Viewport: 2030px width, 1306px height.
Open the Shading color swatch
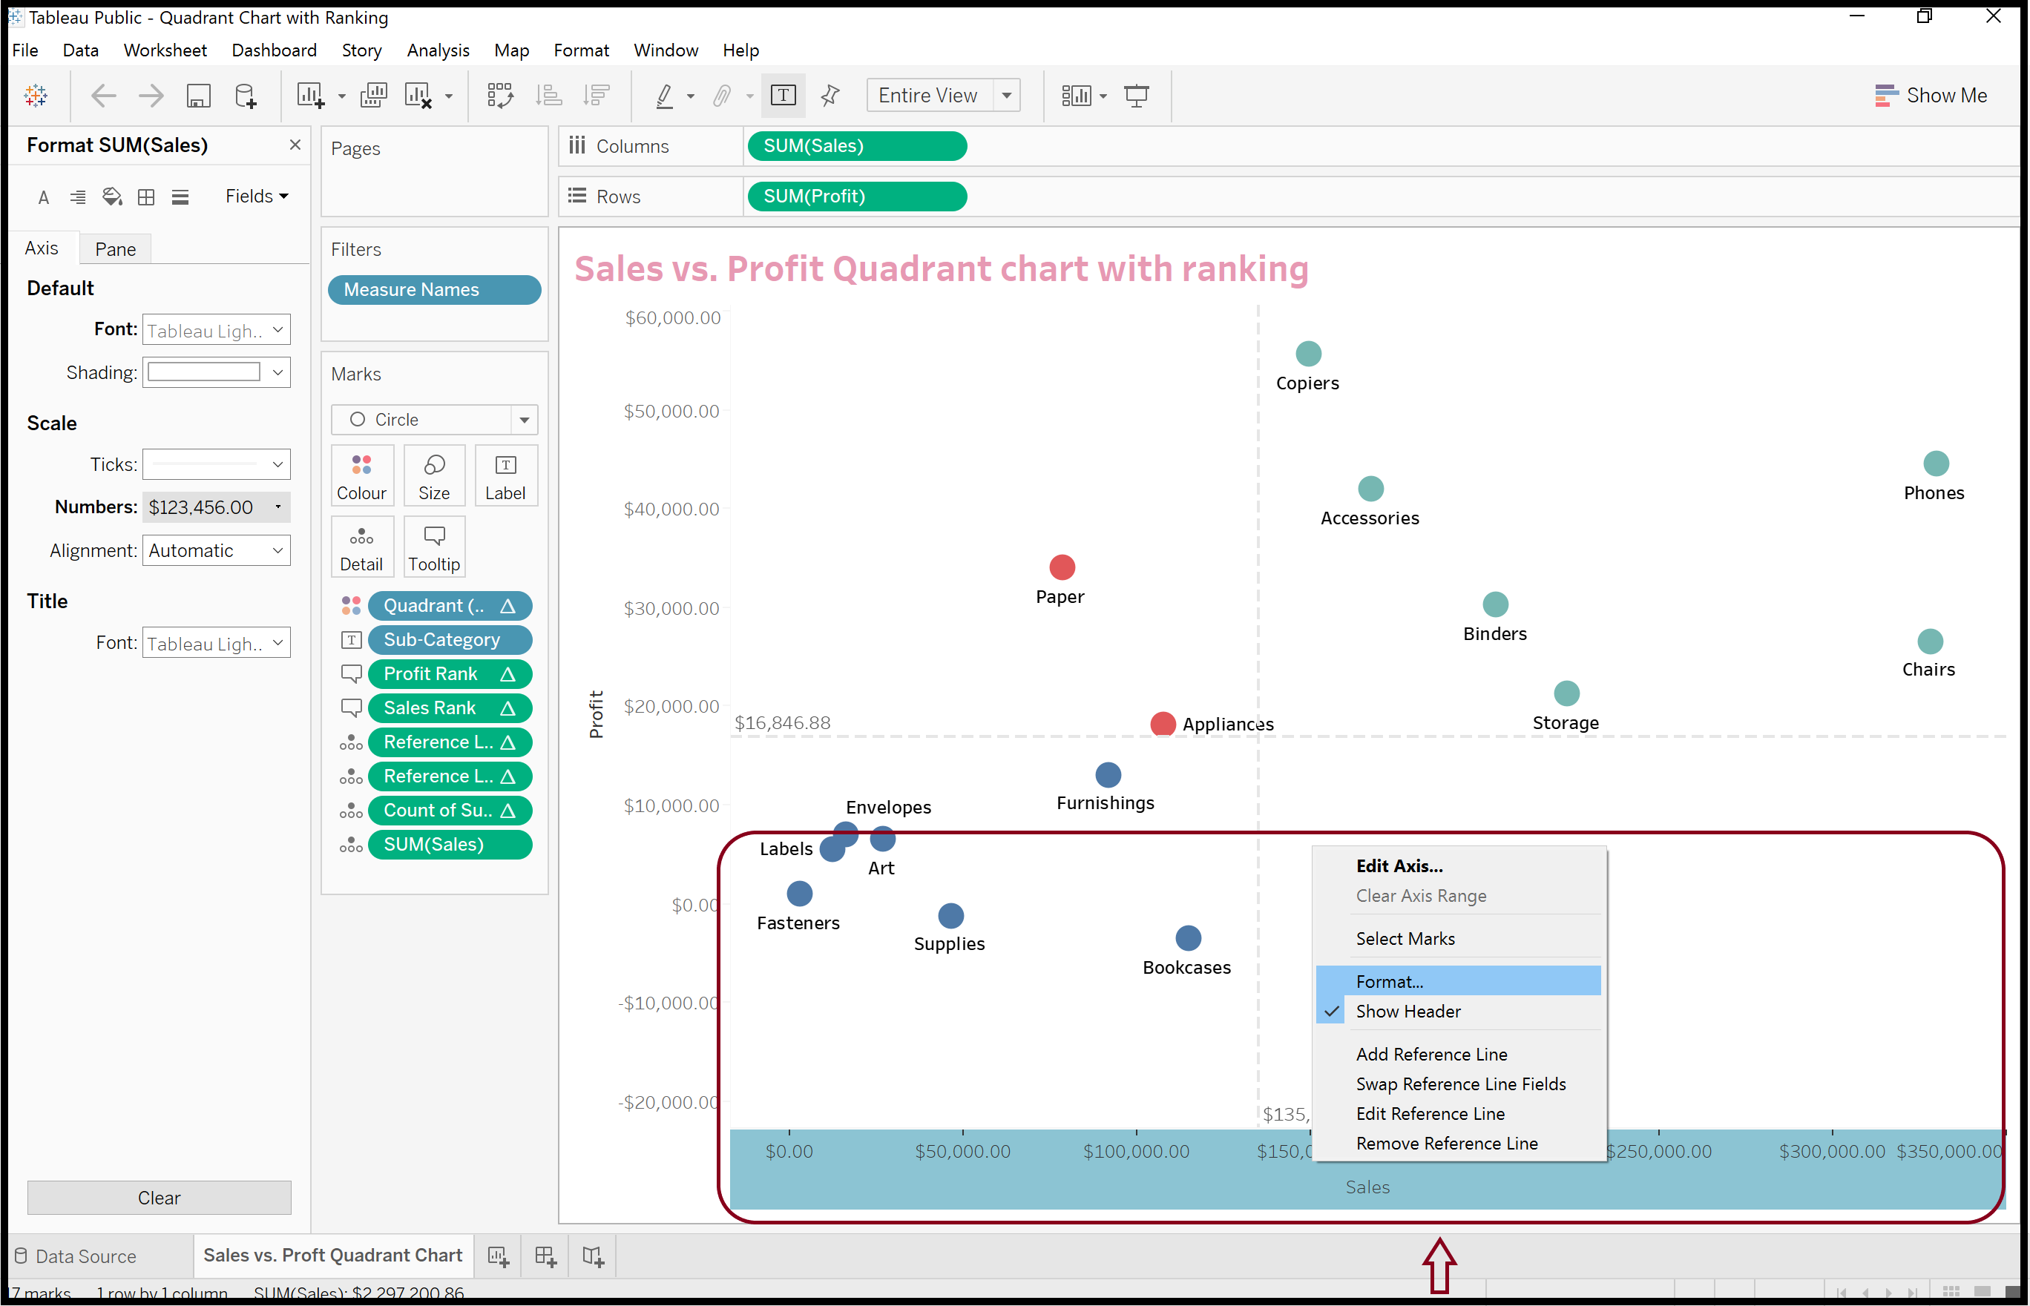coord(215,372)
